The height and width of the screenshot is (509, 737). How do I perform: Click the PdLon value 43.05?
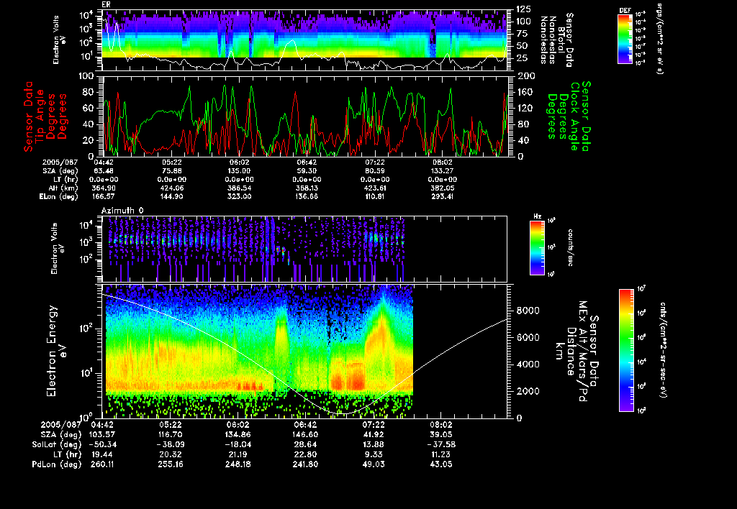point(441,464)
